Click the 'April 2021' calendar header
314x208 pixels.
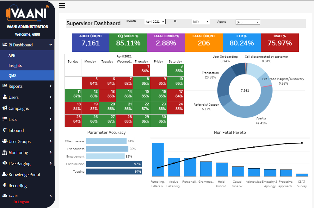pos(124,56)
